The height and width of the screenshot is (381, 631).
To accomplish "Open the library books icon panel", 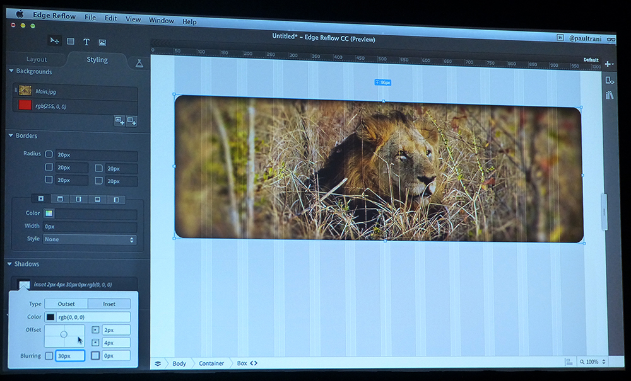I will pyautogui.click(x=609, y=96).
